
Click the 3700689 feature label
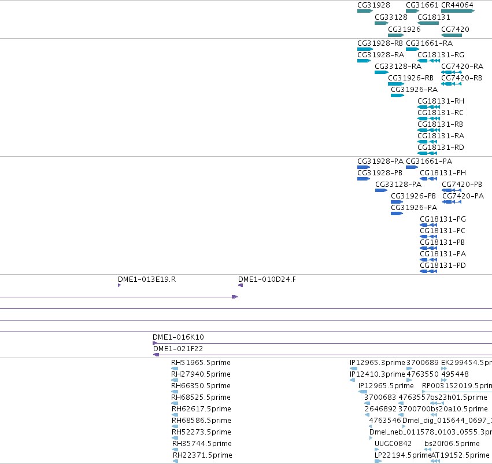[423, 363]
